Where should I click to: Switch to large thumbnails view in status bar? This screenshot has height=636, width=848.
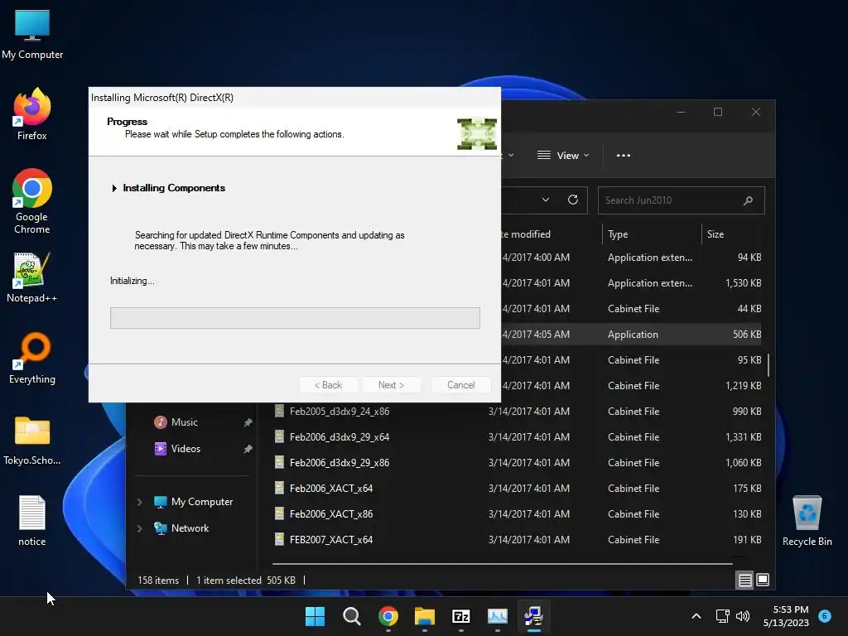click(763, 581)
